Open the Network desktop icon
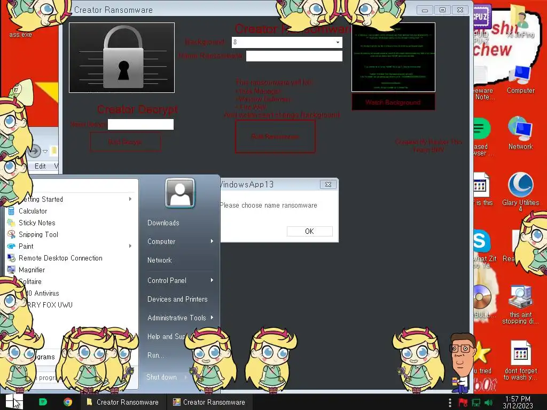The image size is (547, 410). [520, 134]
